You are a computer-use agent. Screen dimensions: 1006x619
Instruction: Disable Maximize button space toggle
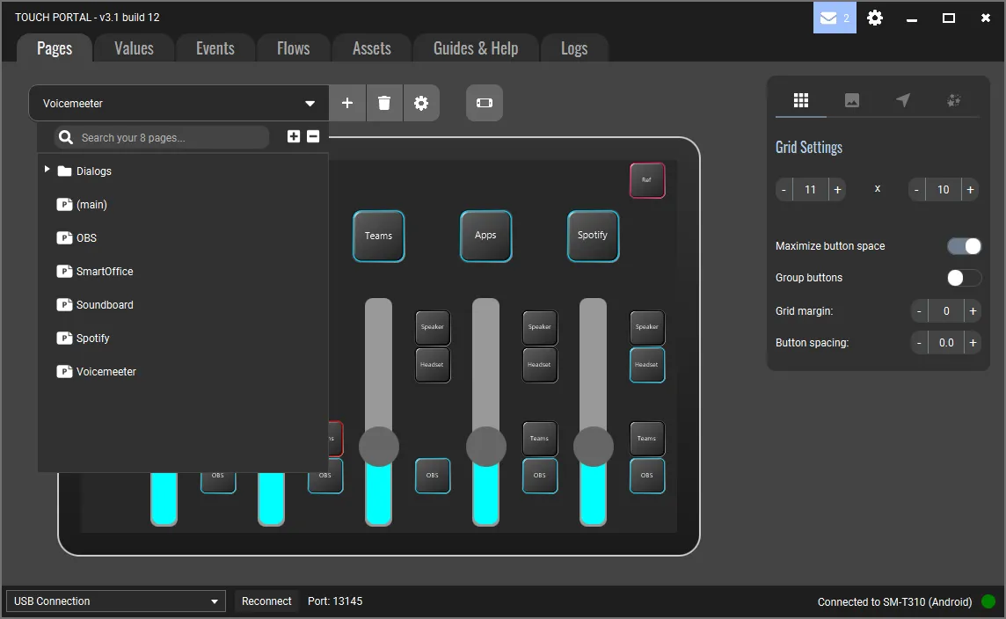pyautogui.click(x=964, y=246)
